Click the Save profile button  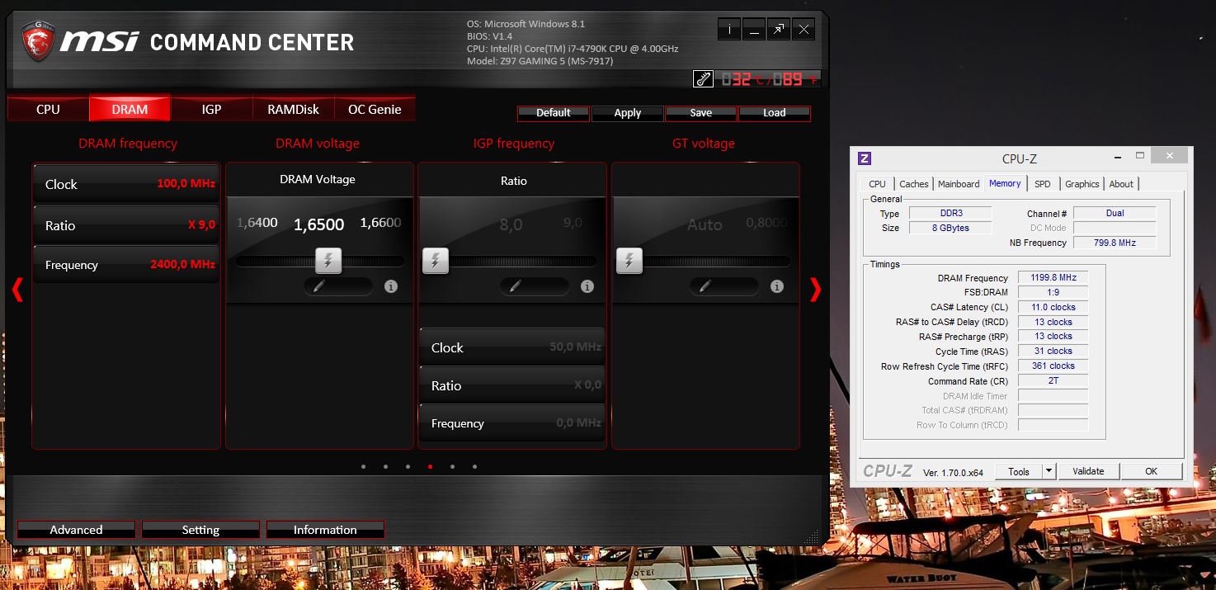pos(701,113)
